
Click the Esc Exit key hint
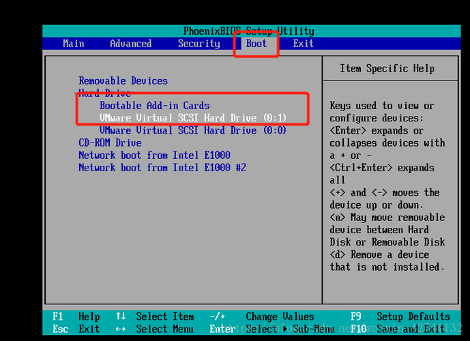pos(76,329)
